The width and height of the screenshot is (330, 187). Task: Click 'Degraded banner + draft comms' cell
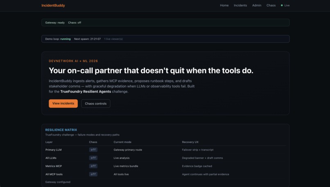pos(202,158)
